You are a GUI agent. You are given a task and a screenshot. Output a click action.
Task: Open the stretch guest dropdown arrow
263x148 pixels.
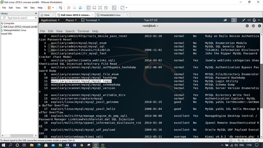coord(126,8)
